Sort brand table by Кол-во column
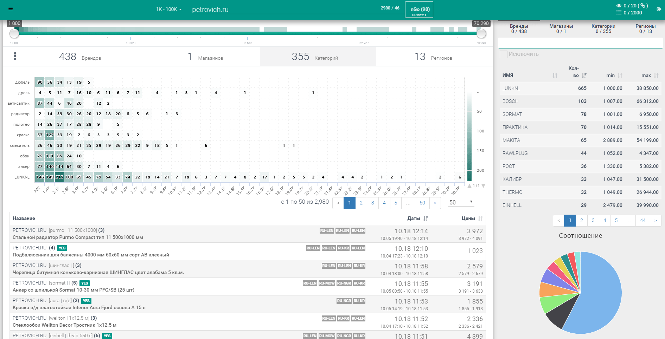The height and width of the screenshot is (339, 665). [x=584, y=76]
